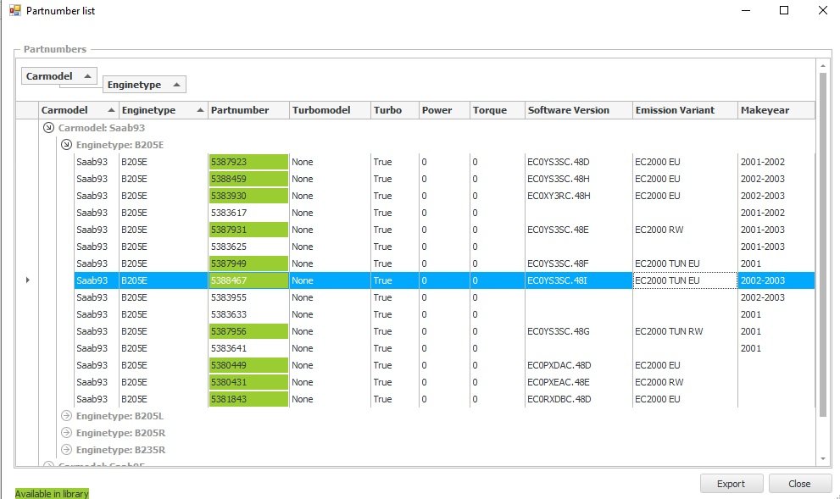Click software version EC0RXDBC.48D
Screen dimensions: 840x499
559,399
